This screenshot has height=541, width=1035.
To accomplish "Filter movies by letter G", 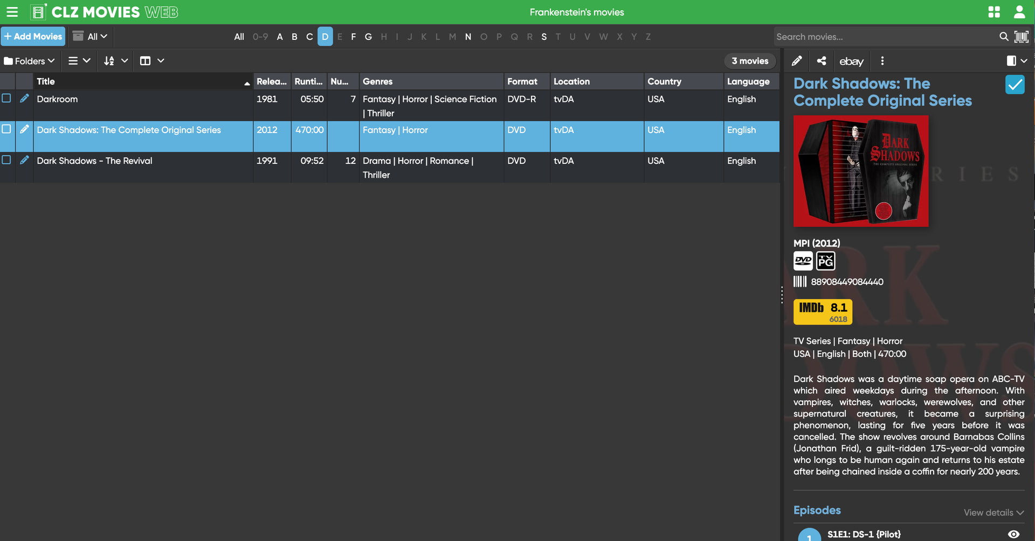I will pos(368,37).
